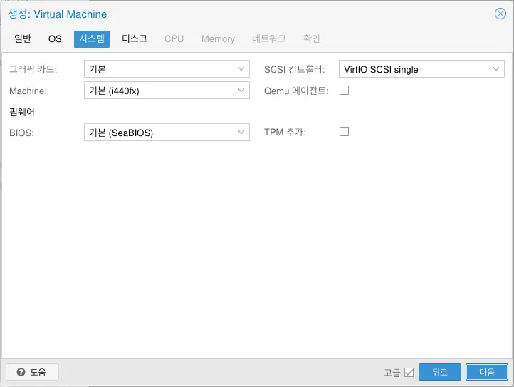Enable the TPM 추가 checkbox

[x=344, y=132]
